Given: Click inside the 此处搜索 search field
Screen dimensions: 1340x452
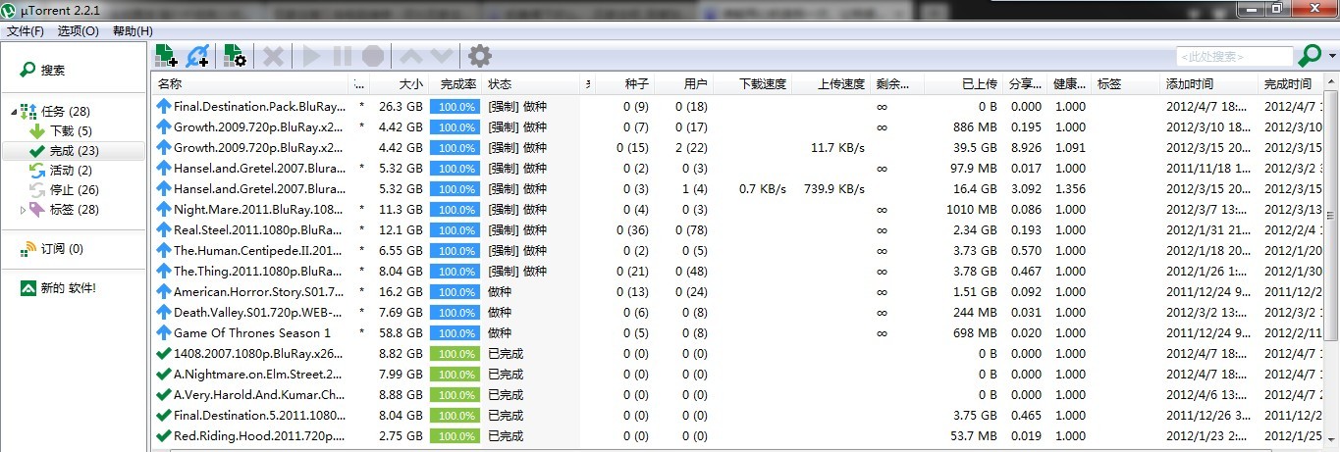Looking at the screenshot, I should pyautogui.click(x=1234, y=57).
